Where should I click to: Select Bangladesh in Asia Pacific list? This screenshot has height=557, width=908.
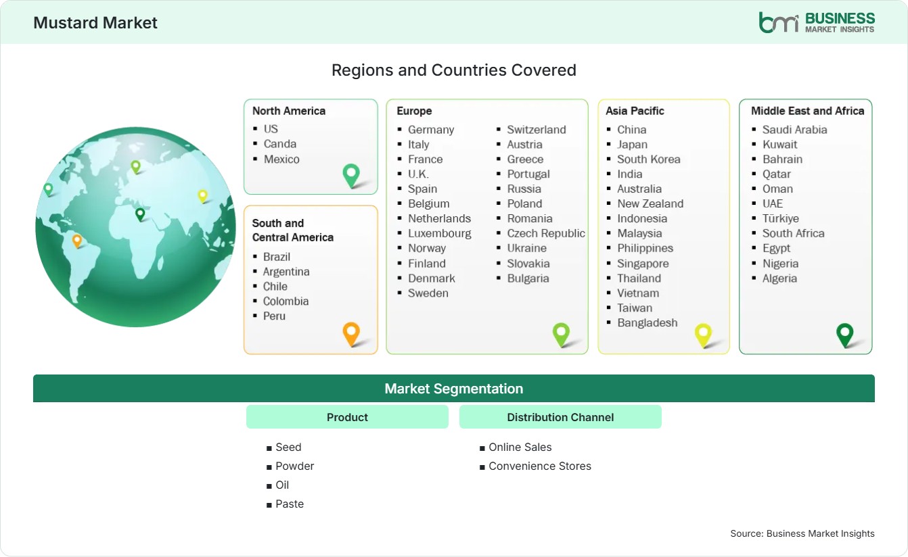[x=648, y=322]
